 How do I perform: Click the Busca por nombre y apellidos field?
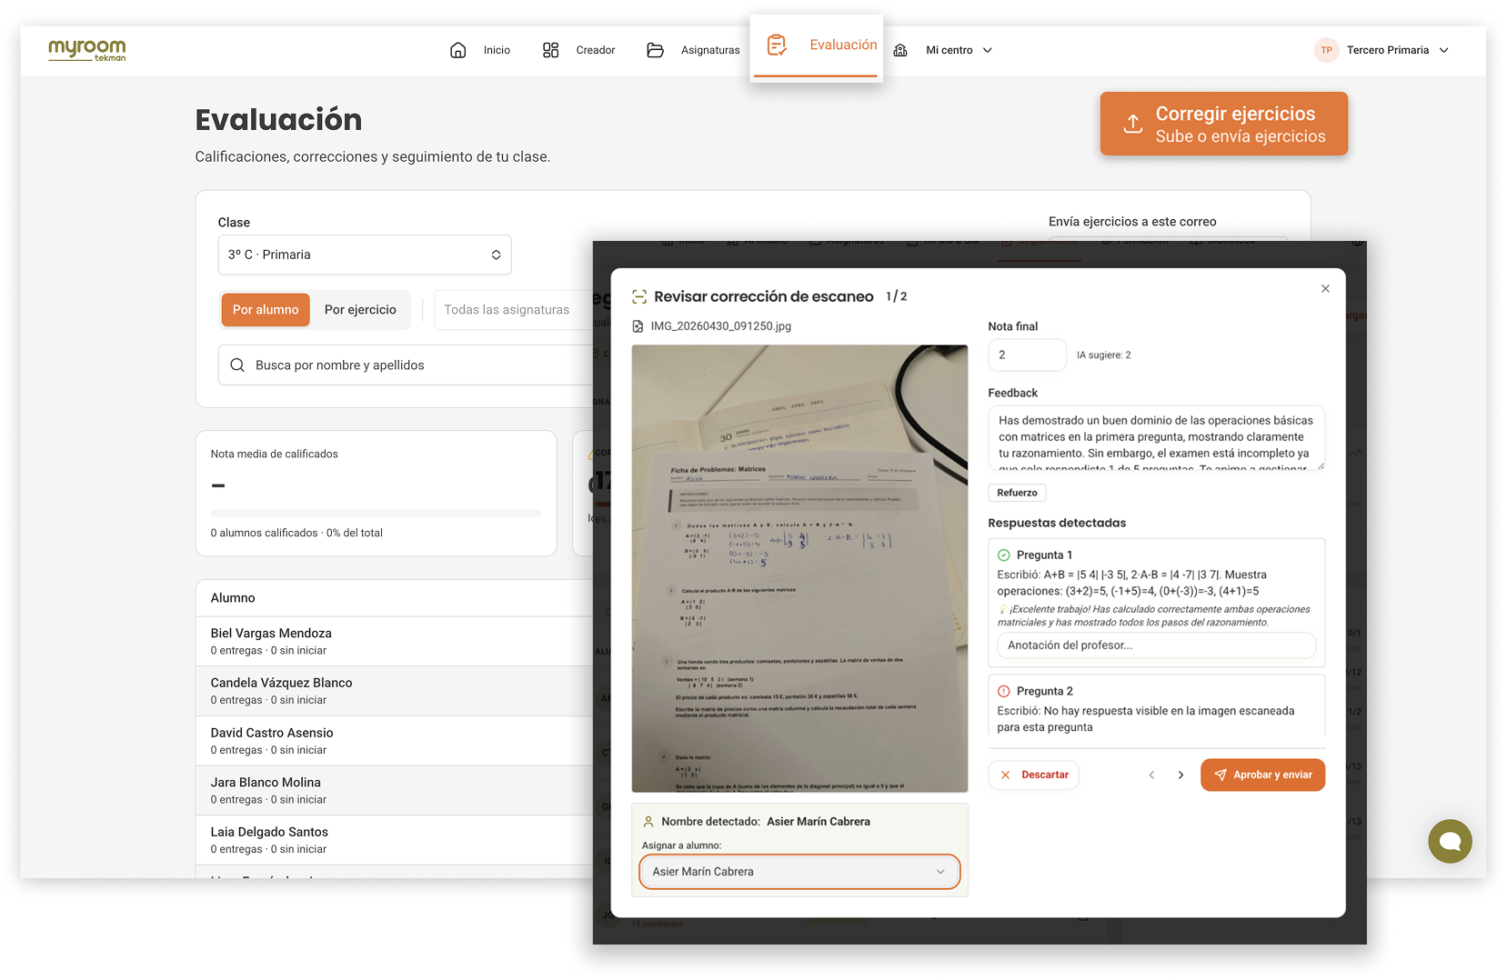[x=406, y=365]
